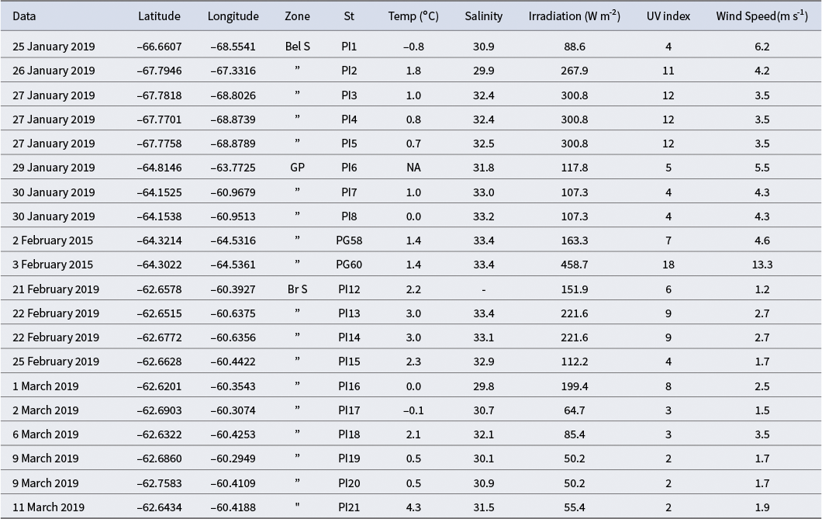Click station cell PG58
The height and width of the screenshot is (519, 822).
pyautogui.click(x=349, y=240)
